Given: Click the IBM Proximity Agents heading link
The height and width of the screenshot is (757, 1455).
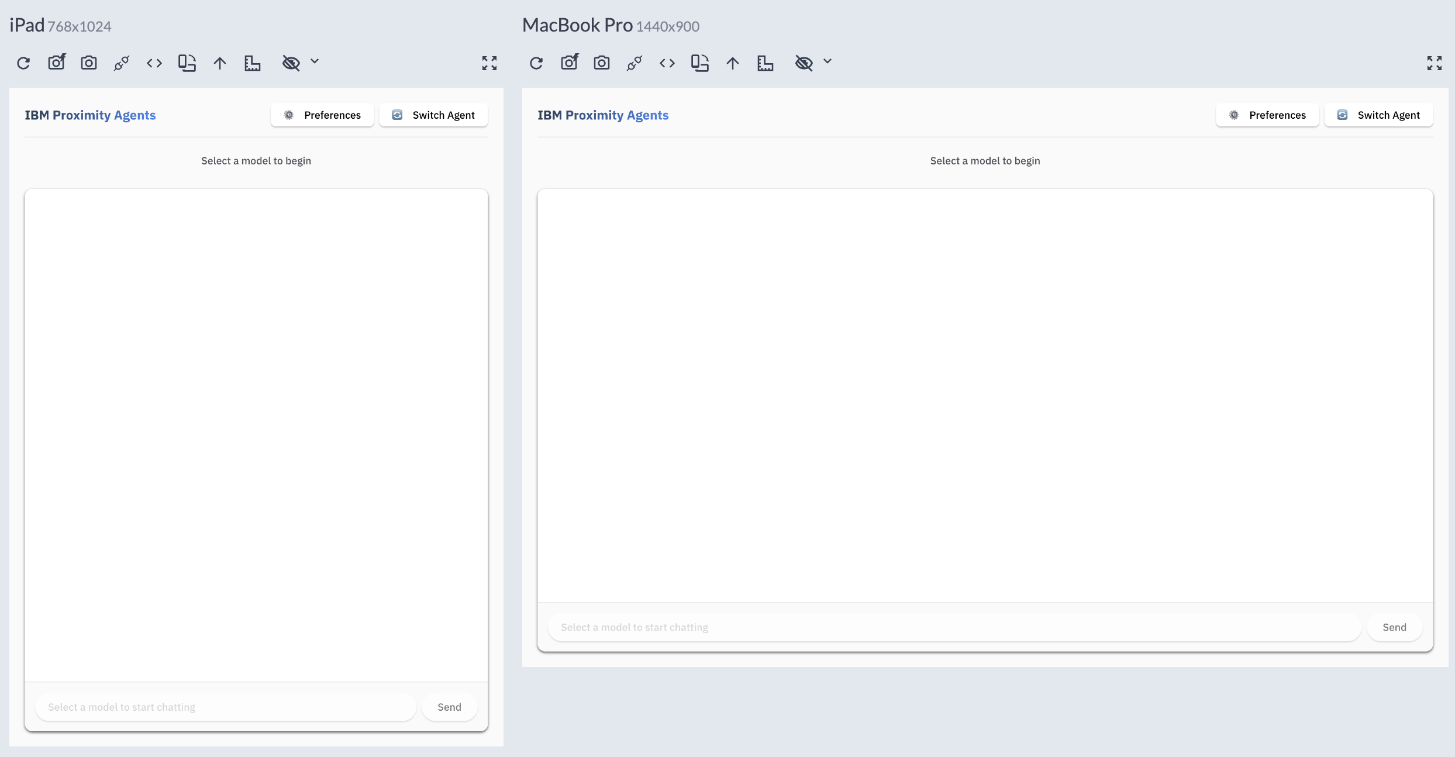Looking at the screenshot, I should click(x=90, y=115).
